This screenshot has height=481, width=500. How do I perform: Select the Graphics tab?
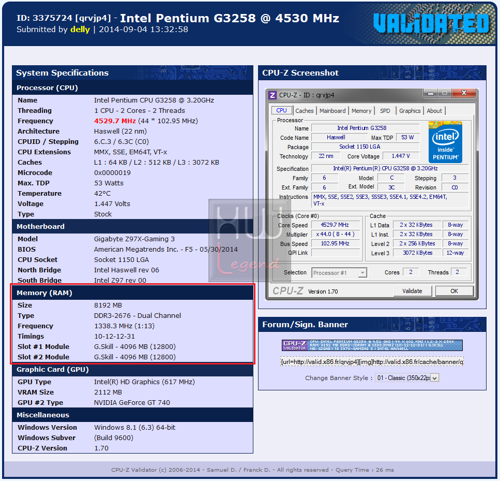click(410, 111)
